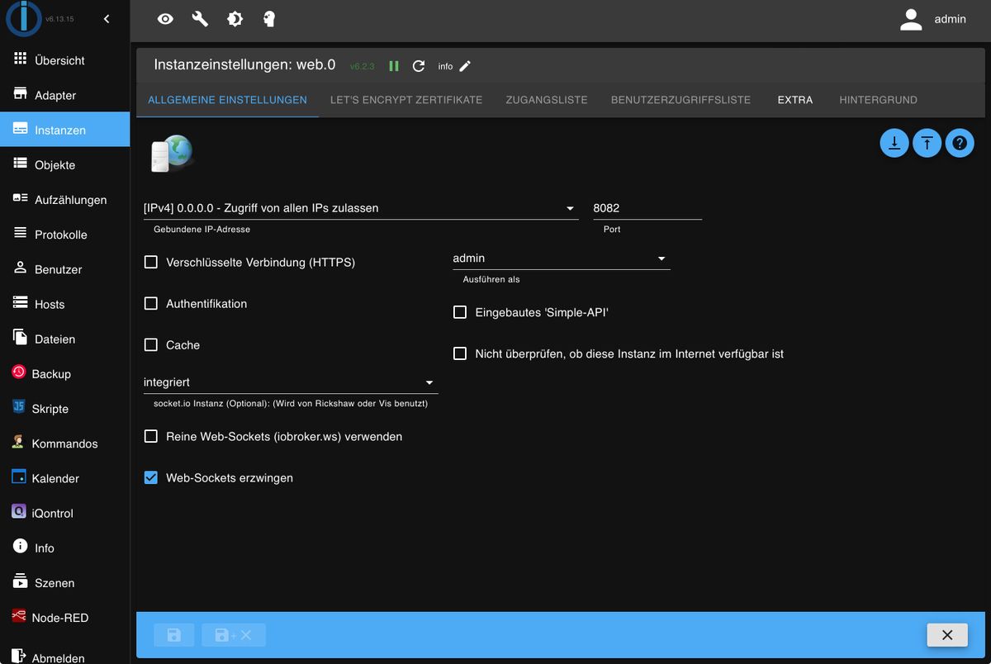
Task: Close the settings with the X button
Action: pyautogui.click(x=947, y=634)
